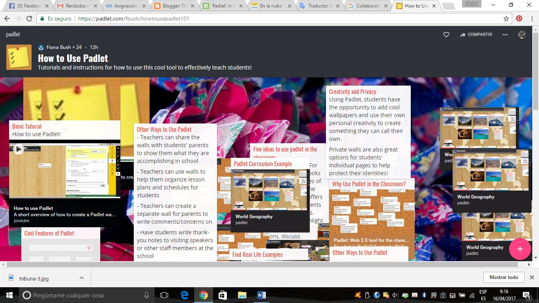Image resolution: width=539 pixels, height=303 pixels.
Task: Open Chrome's three-dot menu
Action: point(531,19)
